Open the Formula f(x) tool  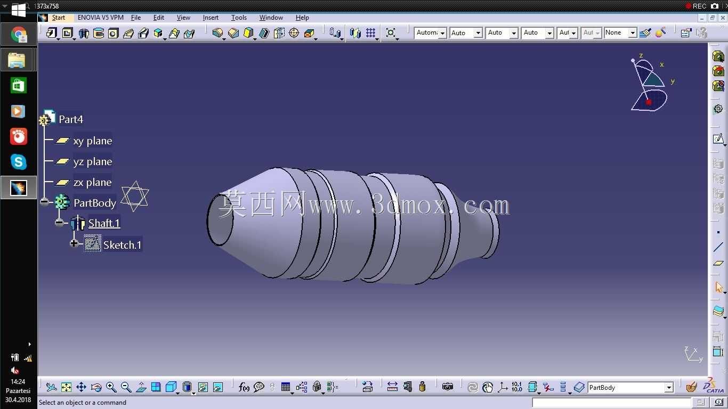(244, 387)
